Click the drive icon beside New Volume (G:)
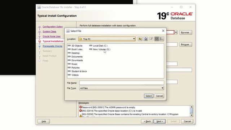 (91, 49)
